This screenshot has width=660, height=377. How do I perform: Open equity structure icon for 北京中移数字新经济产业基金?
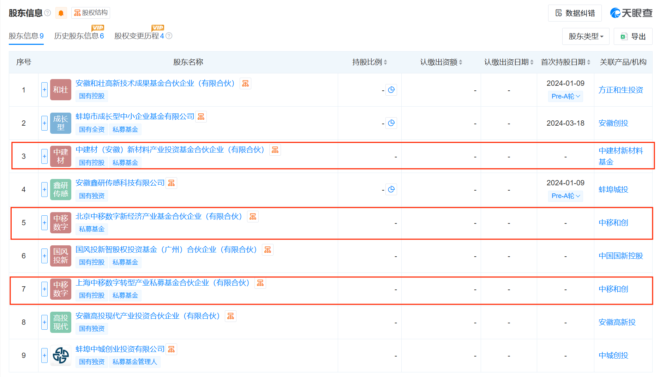point(253,216)
